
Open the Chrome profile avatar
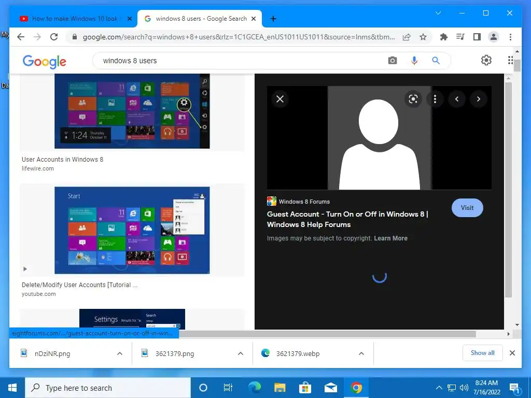494,37
